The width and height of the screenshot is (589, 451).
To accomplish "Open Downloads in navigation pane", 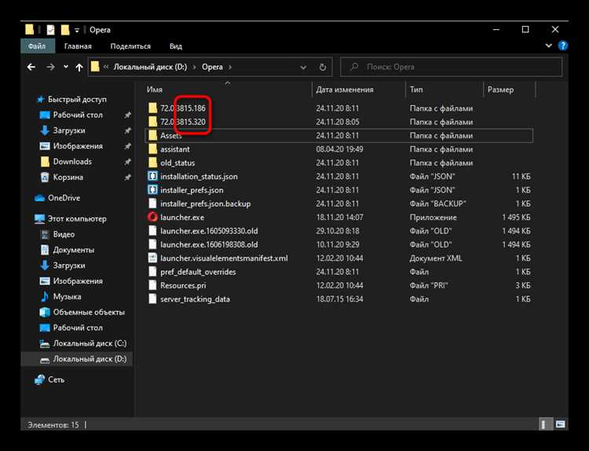I will click(72, 162).
